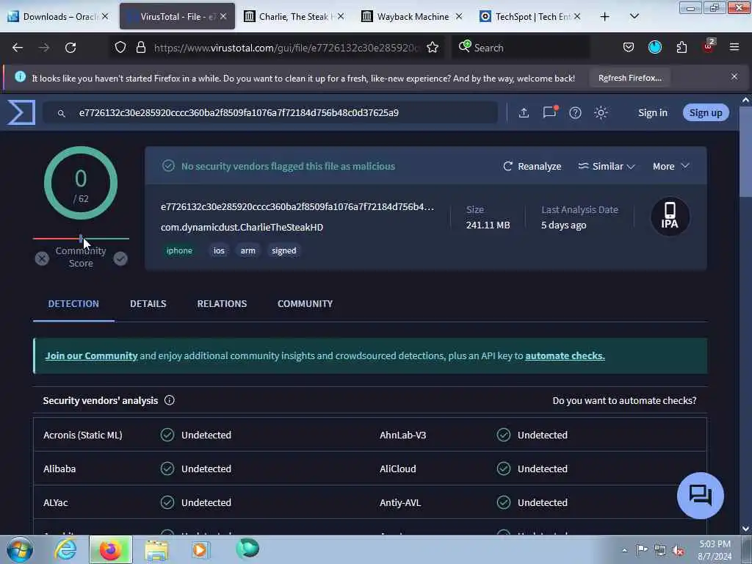Click the automate checks link
The image size is (752, 564).
pyautogui.click(x=565, y=356)
